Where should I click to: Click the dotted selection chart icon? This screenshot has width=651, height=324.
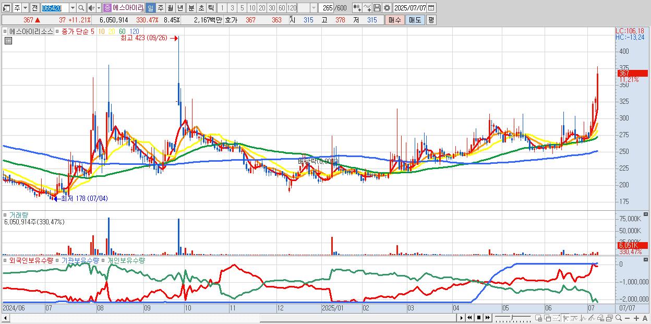point(556,318)
